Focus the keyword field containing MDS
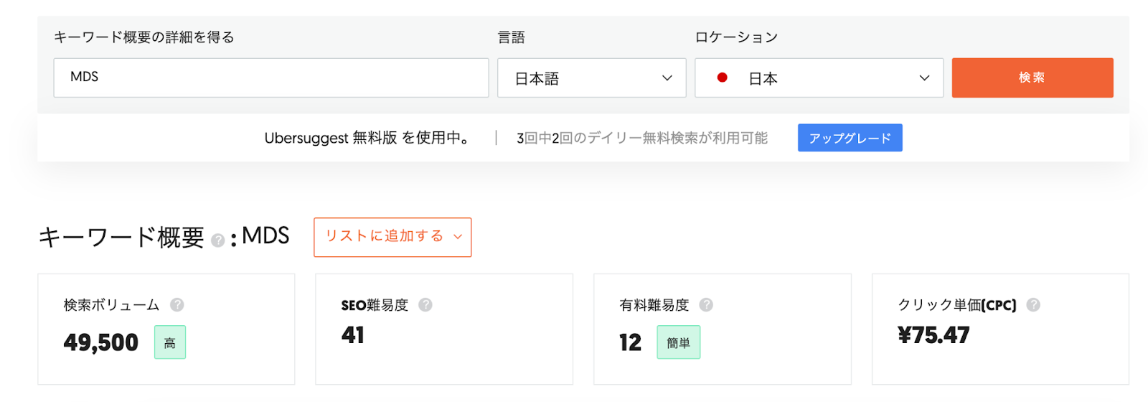1148x402 pixels. coord(271,78)
